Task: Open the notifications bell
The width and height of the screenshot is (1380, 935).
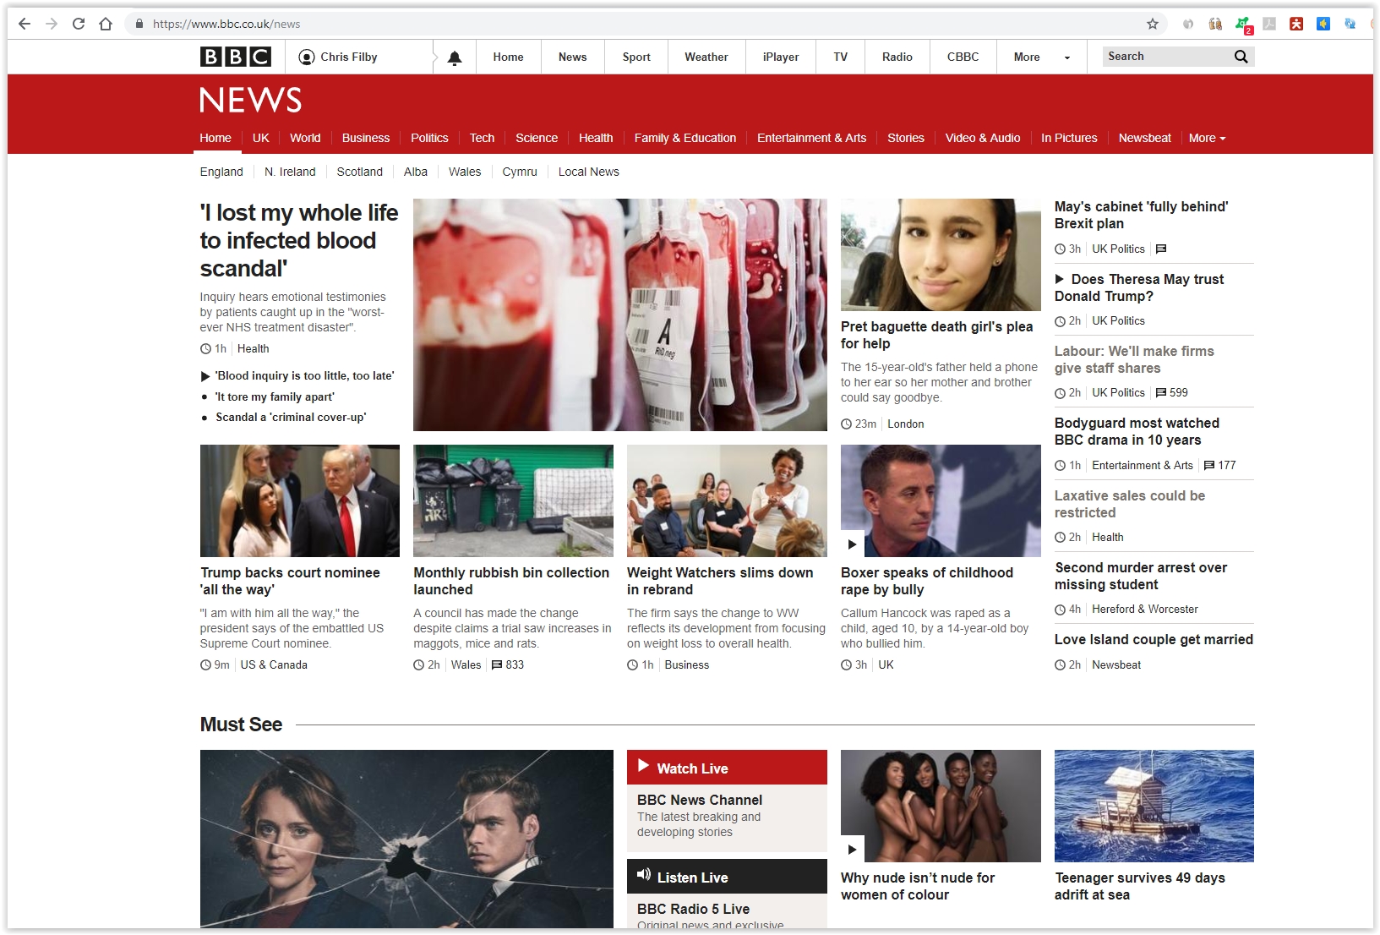Action: coord(455,57)
